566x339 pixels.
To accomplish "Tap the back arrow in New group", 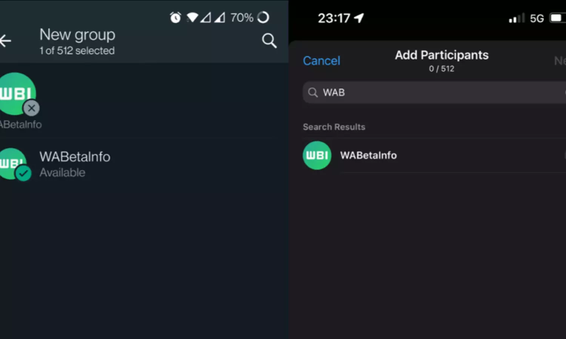I will tap(5, 41).
